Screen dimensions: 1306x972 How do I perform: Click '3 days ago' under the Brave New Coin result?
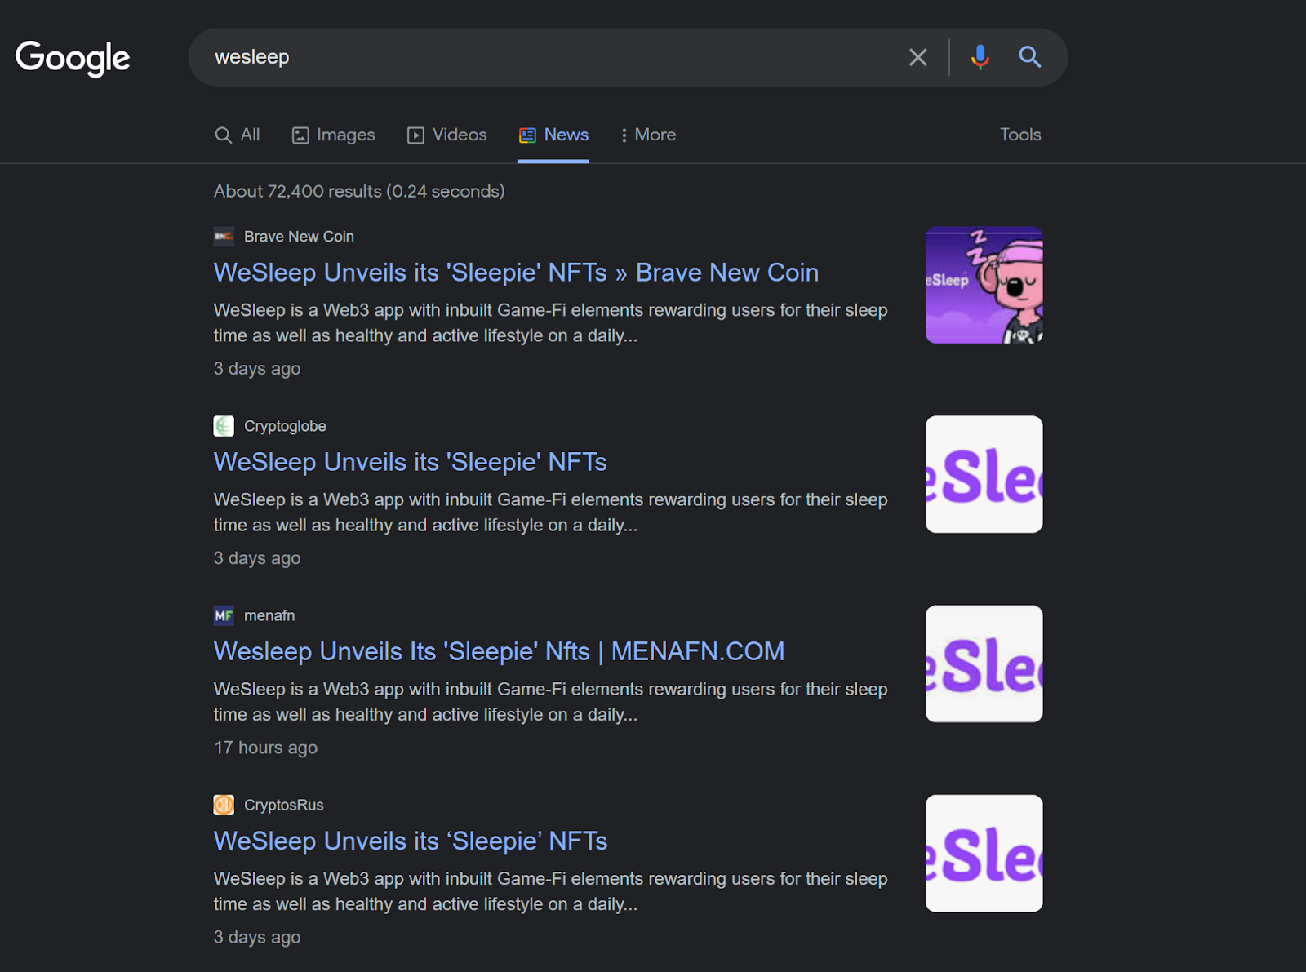click(x=257, y=369)
